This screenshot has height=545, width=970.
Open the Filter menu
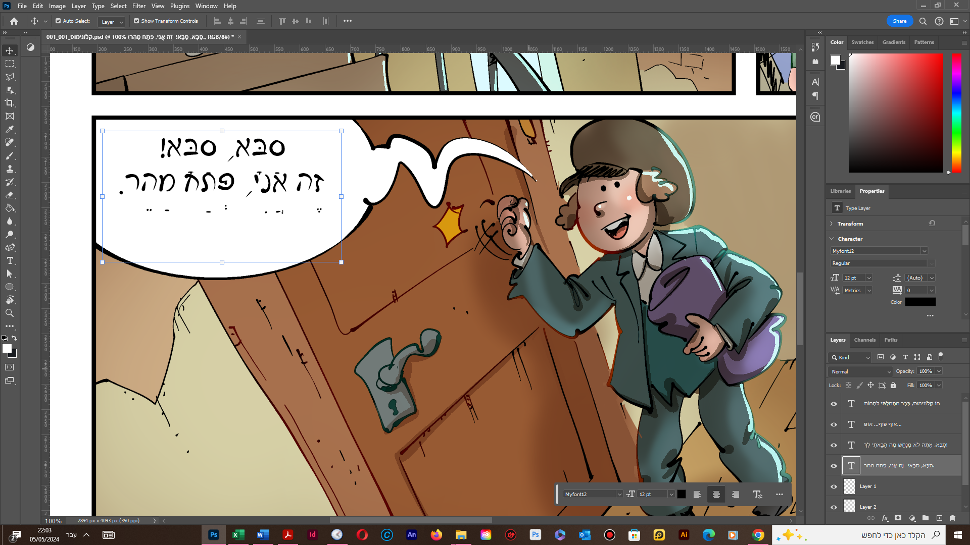[x=138, y=6]
